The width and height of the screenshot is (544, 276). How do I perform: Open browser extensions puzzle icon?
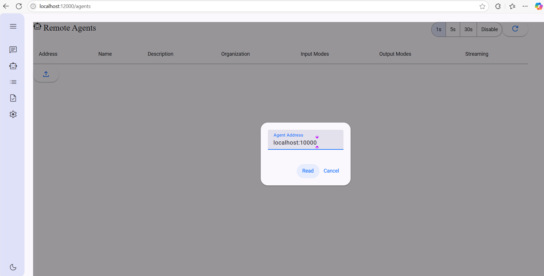[498, 6]
